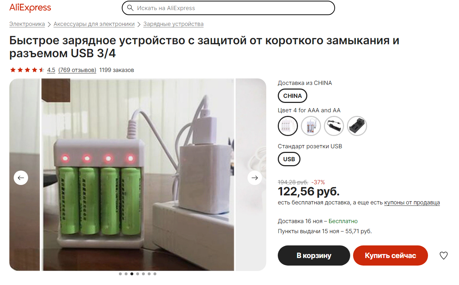Click the search magnifier icon
Image resolution: width=459 pixels, height=285 pixels.
(x=130, y=8)
